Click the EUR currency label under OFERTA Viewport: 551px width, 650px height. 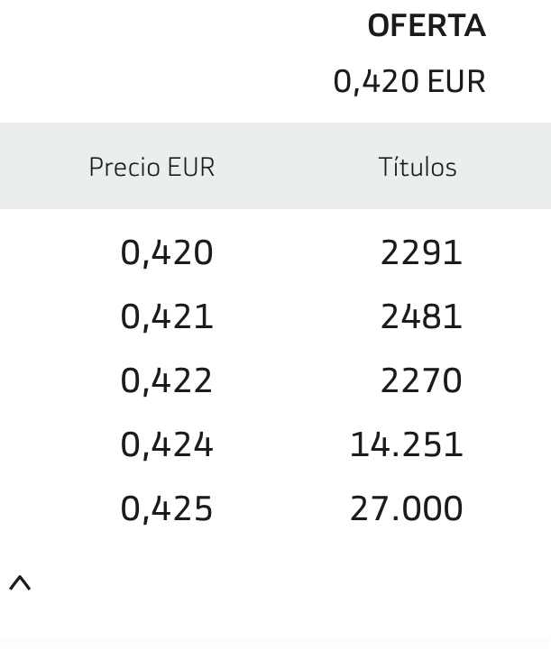click(456, 81)
